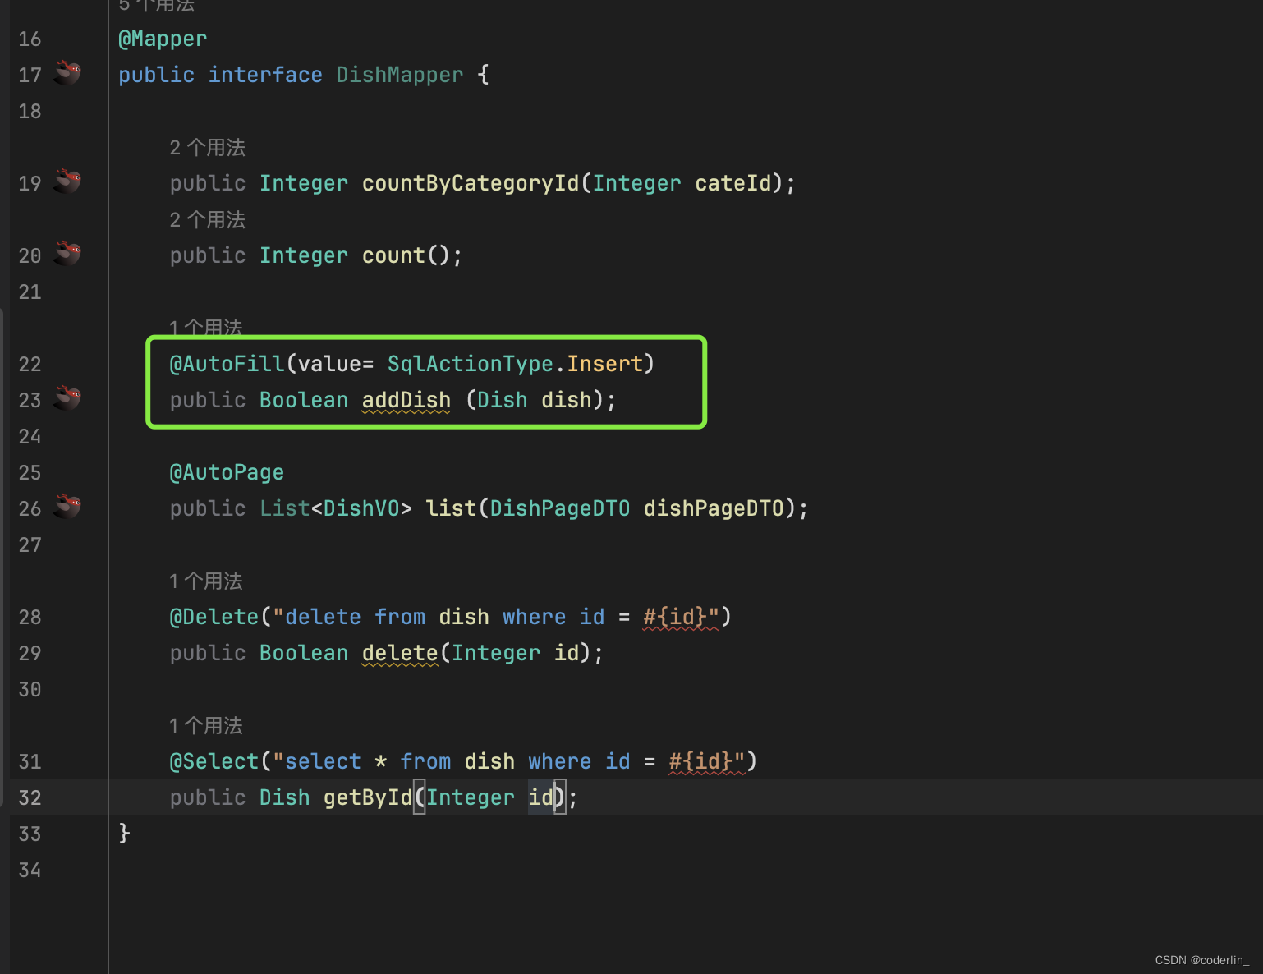Image resolution: width=1263 pixels, height=974 pixels.
Task: Click the Boolean return type of addDish
Action: pyautogui.click(x=304, y=400)
